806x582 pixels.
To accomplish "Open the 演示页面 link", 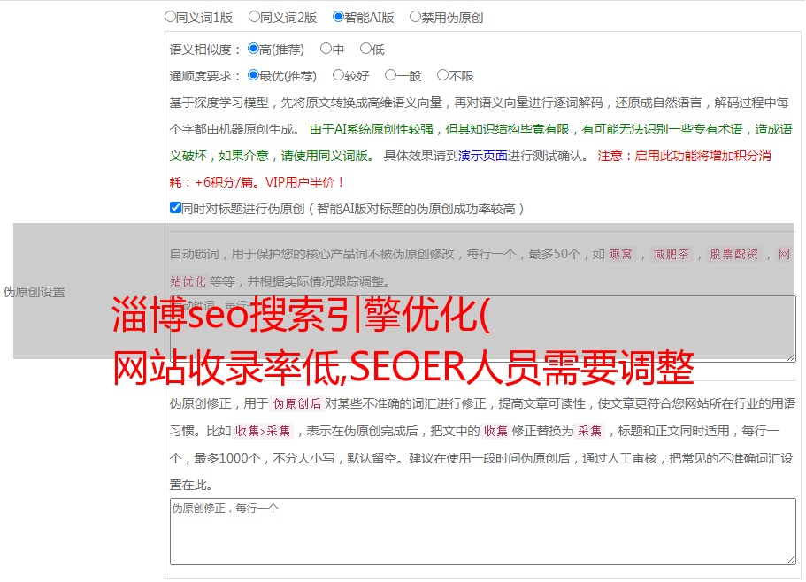I will 483,156.
